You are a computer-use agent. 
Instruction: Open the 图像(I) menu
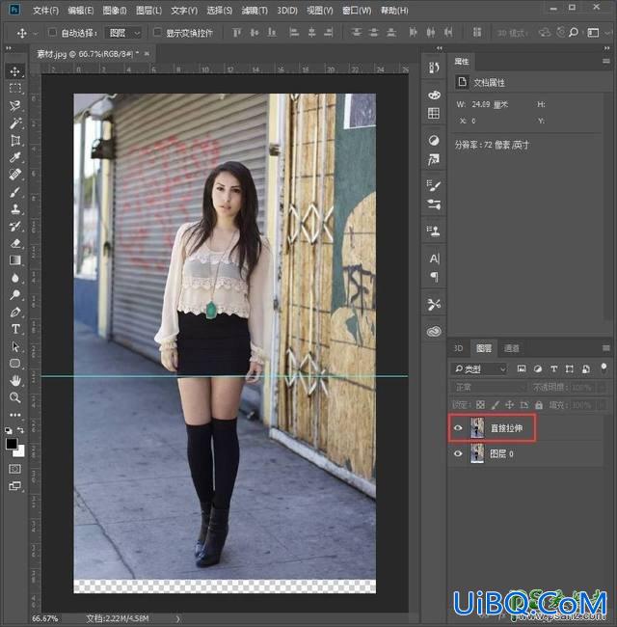pos(115,11)
